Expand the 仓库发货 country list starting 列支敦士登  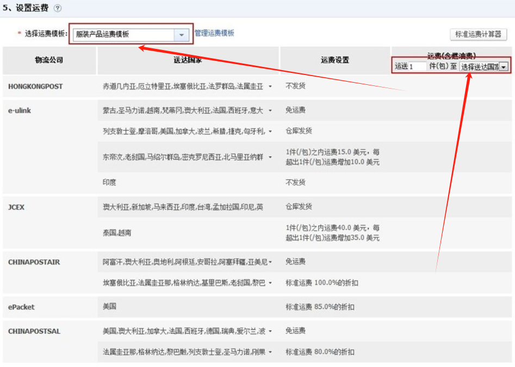pyautogui.click(x=270, y=130)
